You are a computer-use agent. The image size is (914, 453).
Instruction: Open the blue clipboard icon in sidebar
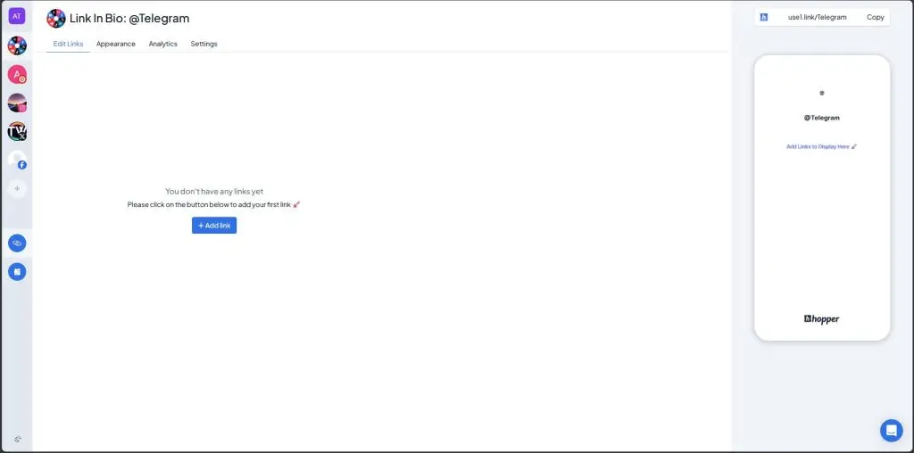(x=17, y=271)
